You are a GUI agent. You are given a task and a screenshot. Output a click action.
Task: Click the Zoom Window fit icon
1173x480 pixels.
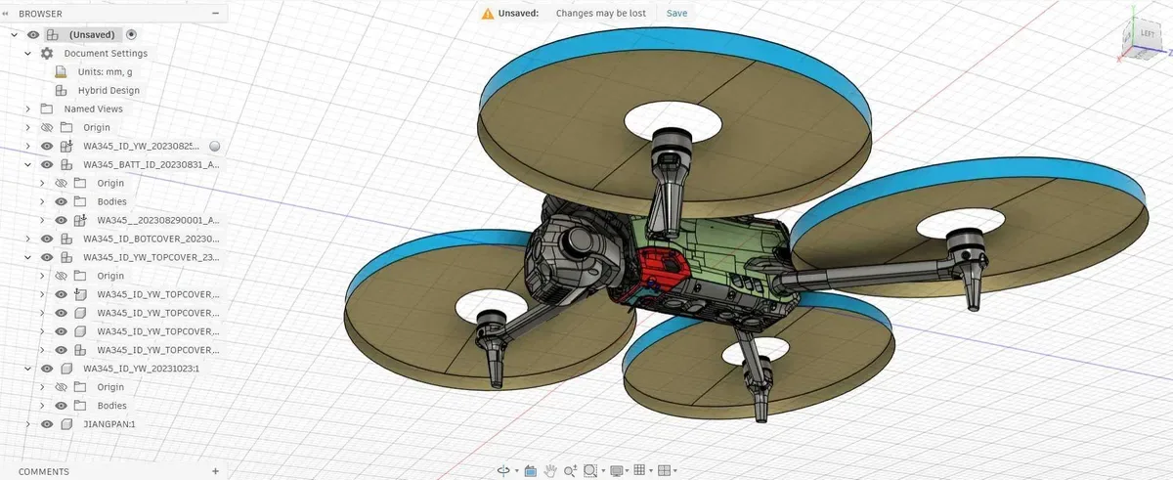click(590, 470)
